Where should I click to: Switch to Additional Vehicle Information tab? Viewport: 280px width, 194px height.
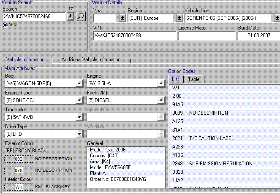click(x=91, y=59)
